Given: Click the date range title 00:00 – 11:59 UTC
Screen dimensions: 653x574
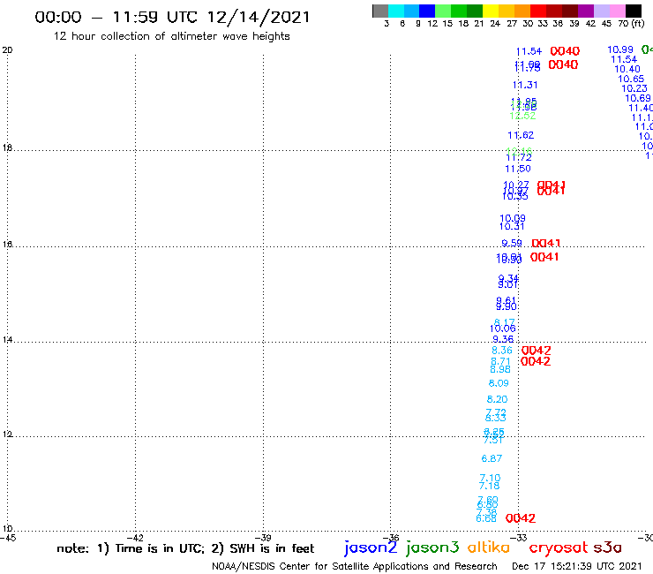Looking at the screenshot, I should [172, 17].
